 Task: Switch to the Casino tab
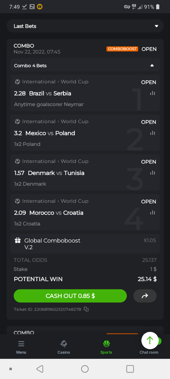point(64,347)
